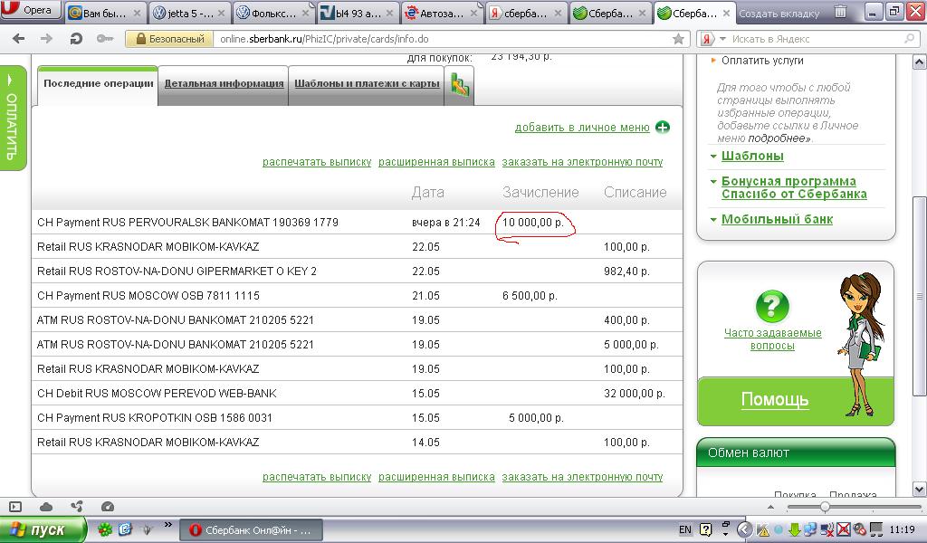Viewport: 927px width, 543px height.
Task: Open the chart icon tab beside templates
Action: (x=460, y=86)
